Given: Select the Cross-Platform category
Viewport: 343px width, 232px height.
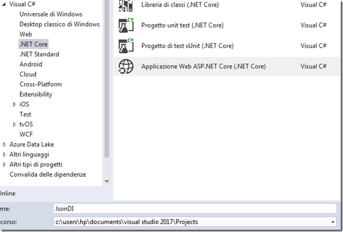Looking at the screenshot, I should [41, 84].
